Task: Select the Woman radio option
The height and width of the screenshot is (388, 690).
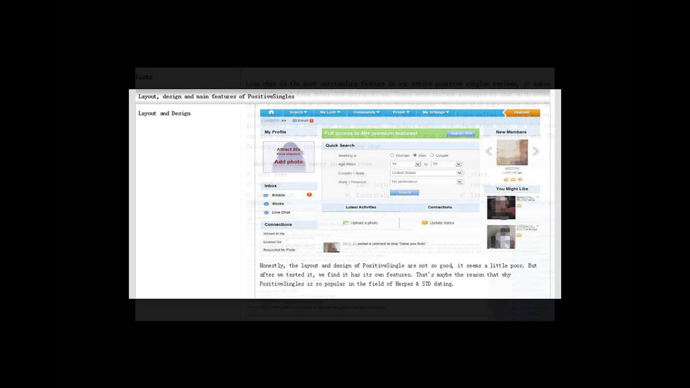Action: click(x=392, y=155)
